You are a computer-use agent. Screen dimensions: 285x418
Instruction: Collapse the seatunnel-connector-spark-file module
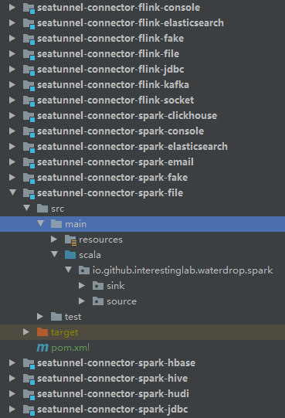point(12,192)
